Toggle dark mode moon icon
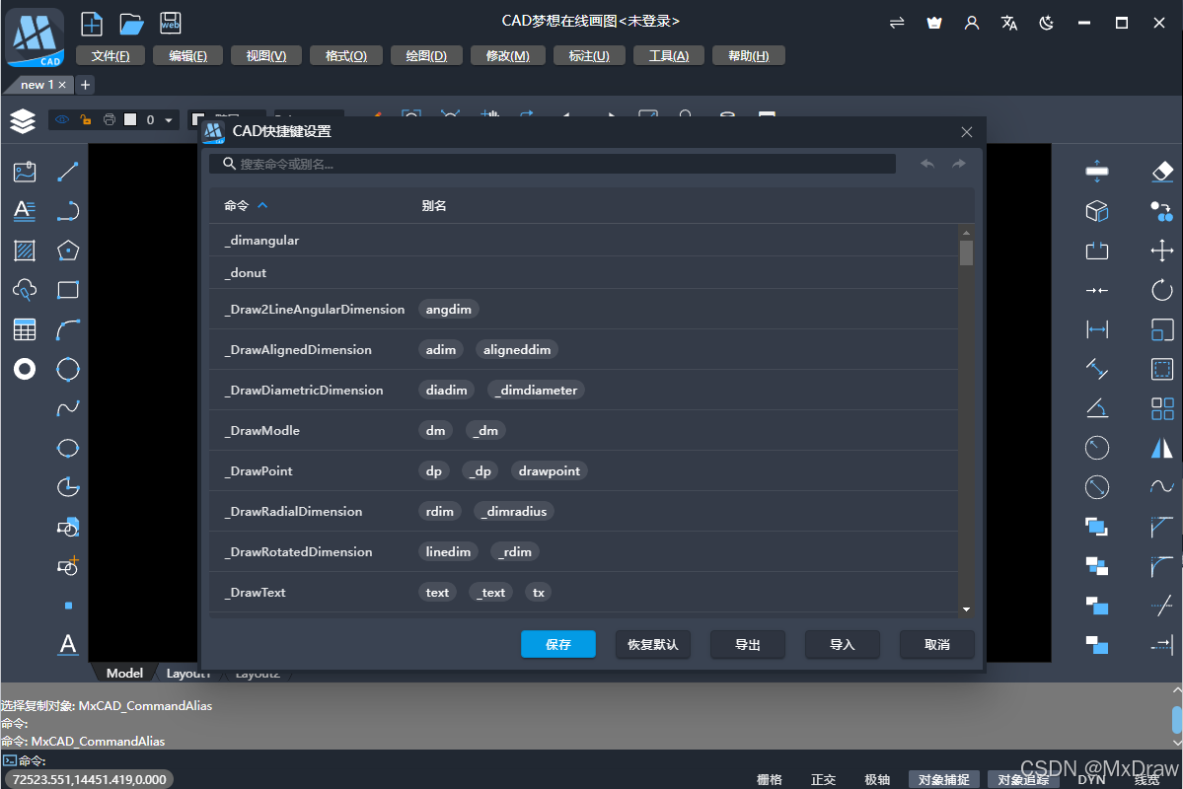Image resolution: width=1183 pixels, height=789 pixels. 1047,24
